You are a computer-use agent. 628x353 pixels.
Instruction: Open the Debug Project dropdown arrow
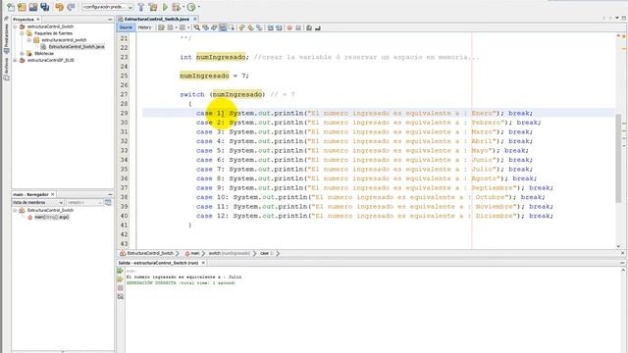pyautogui.click(x=183, y=7)
